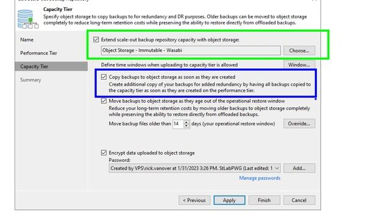Go back with the Previous button
390x219 pixels.
194,200
